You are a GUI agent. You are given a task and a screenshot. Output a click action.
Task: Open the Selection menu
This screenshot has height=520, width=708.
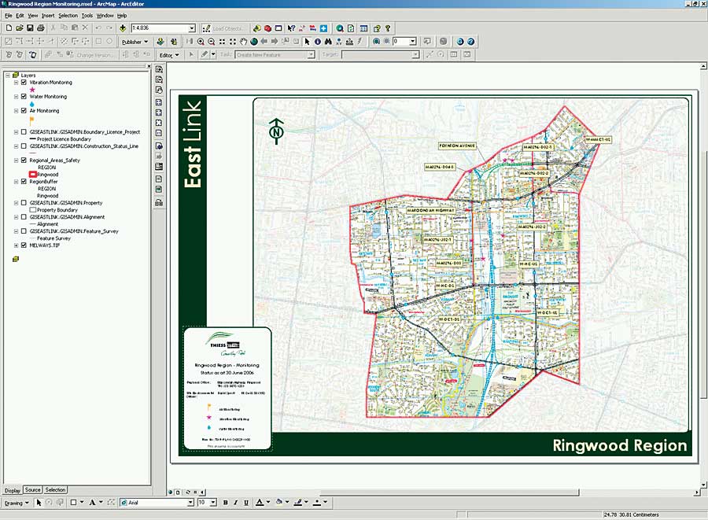coord(68,15)
